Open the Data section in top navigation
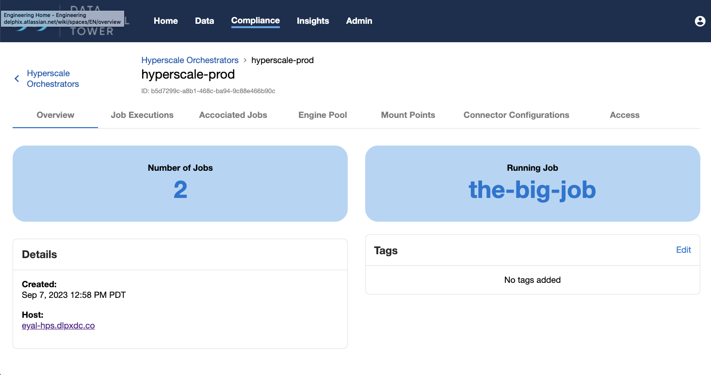The image size is (711, 375). coord(204,21)
